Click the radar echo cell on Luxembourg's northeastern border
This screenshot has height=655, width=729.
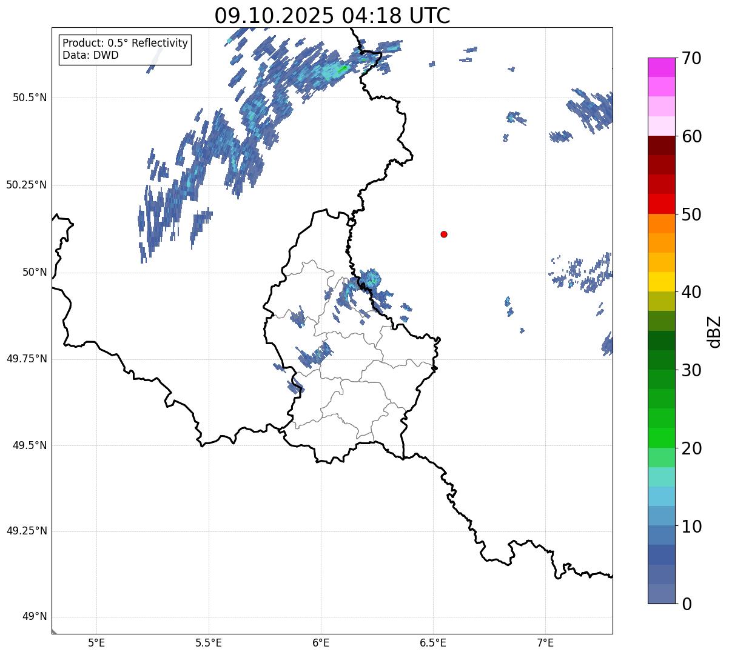pyautogui.click(x=370, y=279)
